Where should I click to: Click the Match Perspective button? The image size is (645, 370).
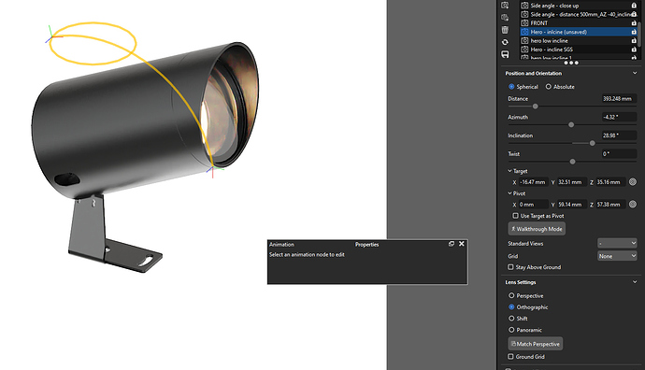(x=536, y=344)
